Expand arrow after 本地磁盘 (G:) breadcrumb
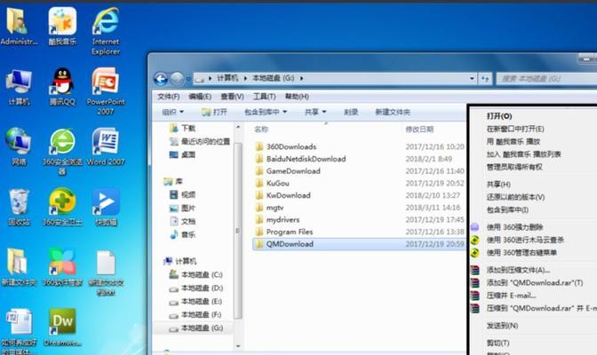Screen dimensions: 597x355 [x=301, y=78]
